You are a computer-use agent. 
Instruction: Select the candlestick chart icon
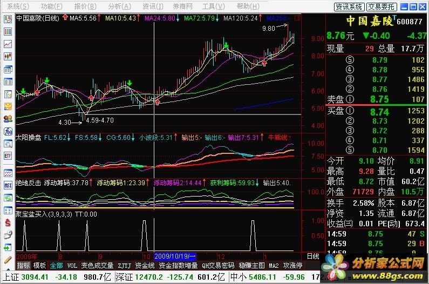[8, 57]
